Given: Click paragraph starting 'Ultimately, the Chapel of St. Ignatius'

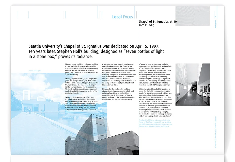Looking at the screenshot, I should [x=155, y=102].
